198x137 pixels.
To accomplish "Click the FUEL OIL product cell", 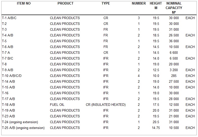I will click(57, 105).
